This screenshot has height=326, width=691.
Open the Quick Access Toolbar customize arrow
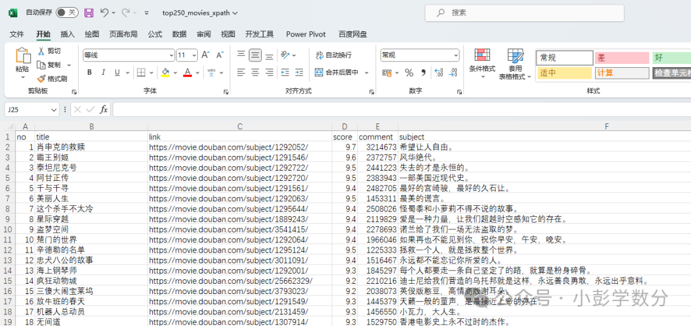[x=147, y=13]
